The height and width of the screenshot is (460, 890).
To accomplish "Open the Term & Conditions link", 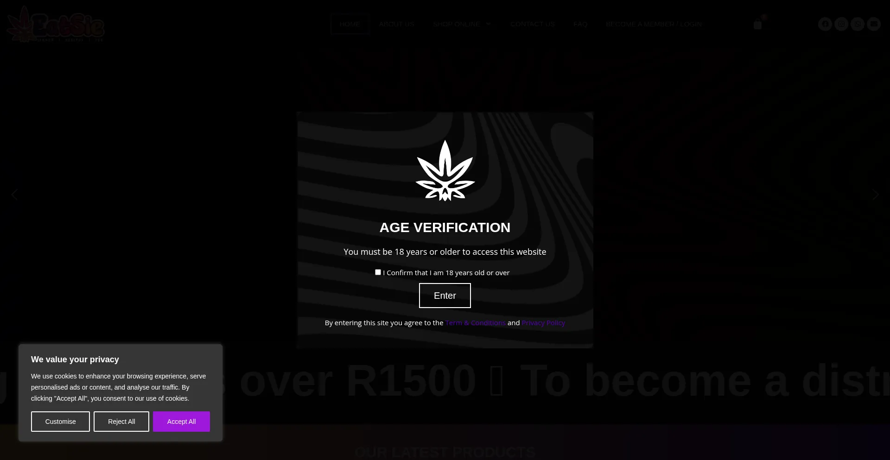I will point(475,323).
